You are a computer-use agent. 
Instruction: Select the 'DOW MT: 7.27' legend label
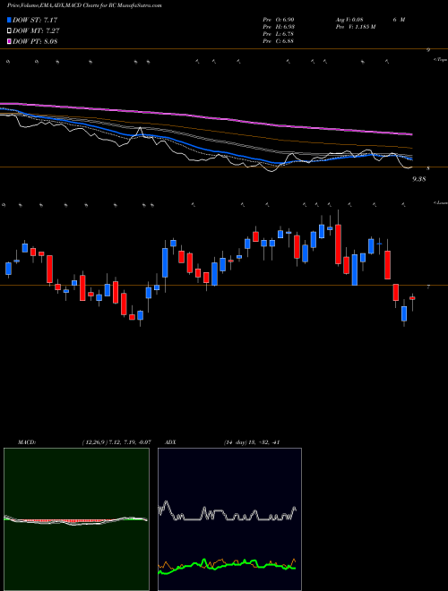[x=36, y=31]
